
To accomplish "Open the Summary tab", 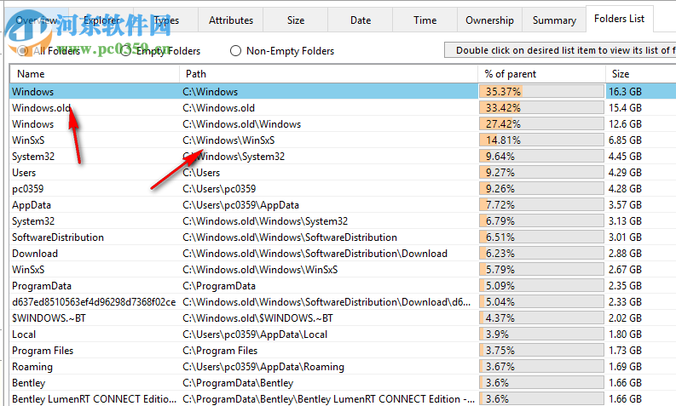I will 554,20.
